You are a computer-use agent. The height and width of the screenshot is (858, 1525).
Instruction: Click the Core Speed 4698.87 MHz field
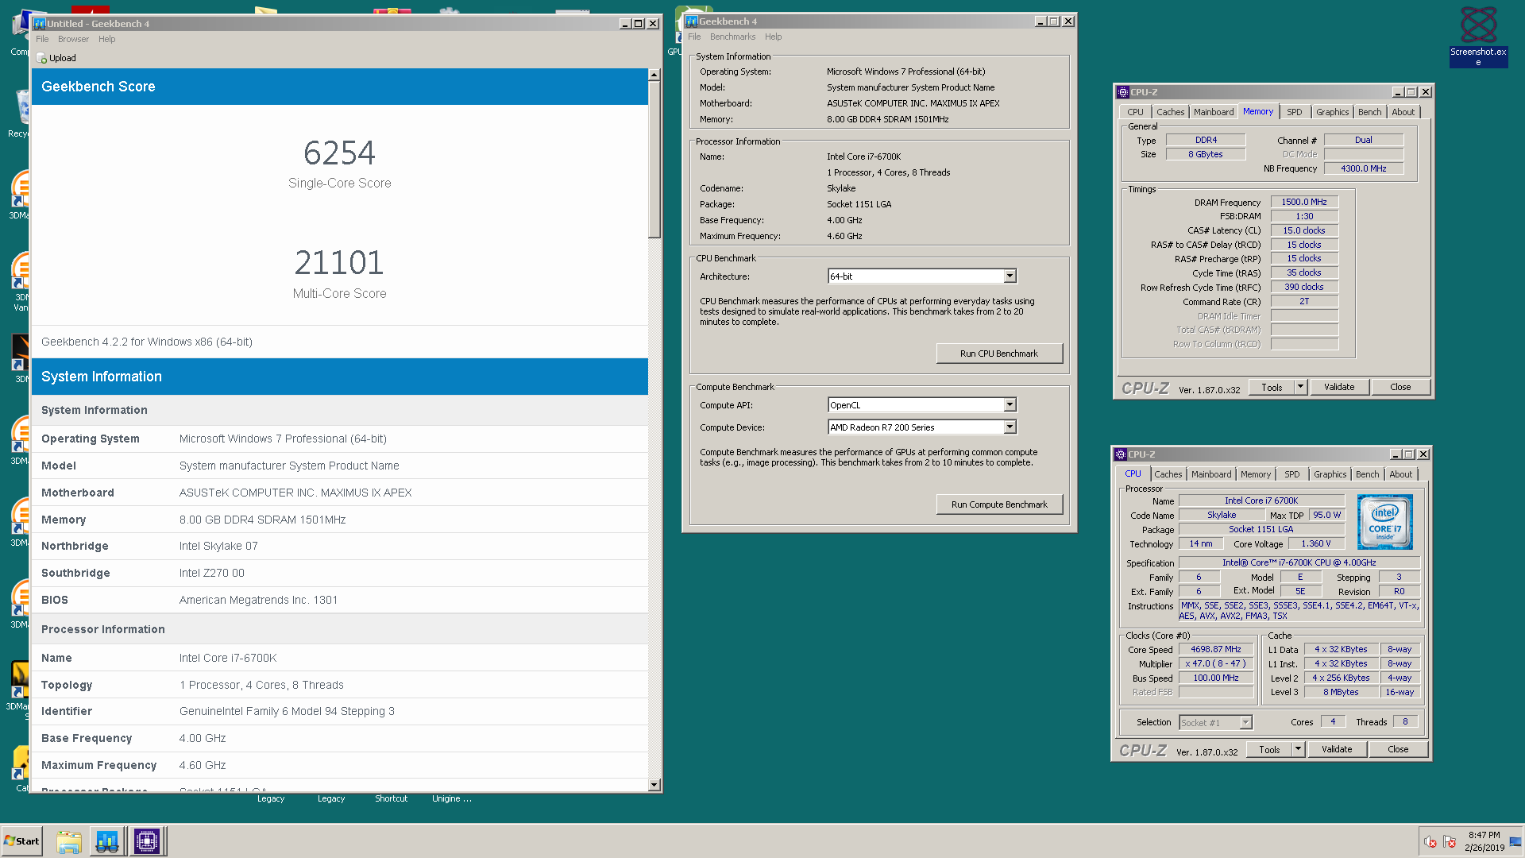coord(1215,649)
